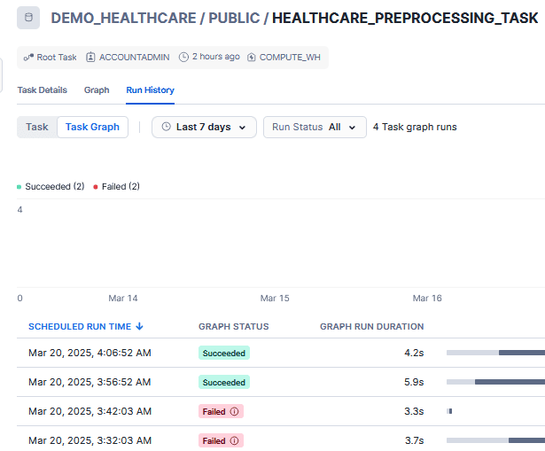Image resolution: width=545 pixels, height=451 pixels.
Task: Open the PUBLIC schema breadcrumb
Action: (234, 18)
